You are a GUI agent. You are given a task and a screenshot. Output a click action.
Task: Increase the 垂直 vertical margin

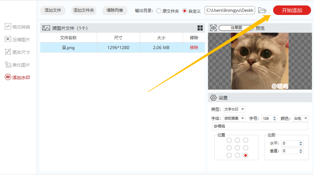point(301,150)
